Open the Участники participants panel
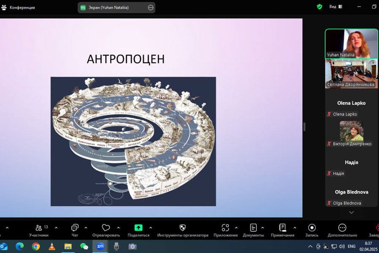The width and height of the screenshot is (379, 253). [39, 231]
